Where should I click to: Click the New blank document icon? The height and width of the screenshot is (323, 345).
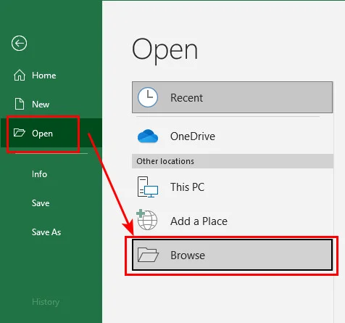pyautogui.click(x=20, y=104)
